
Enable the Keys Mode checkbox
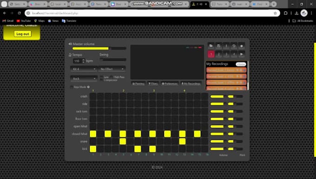pyautogui.click(x=72, y=87)
